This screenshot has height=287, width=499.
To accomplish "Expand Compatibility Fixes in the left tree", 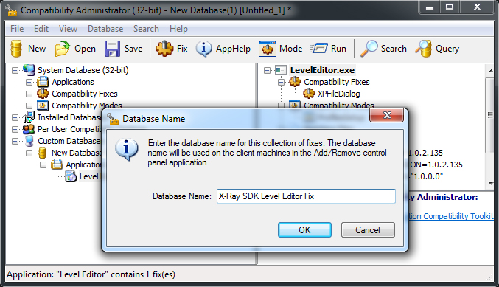I will coord(29,94).
